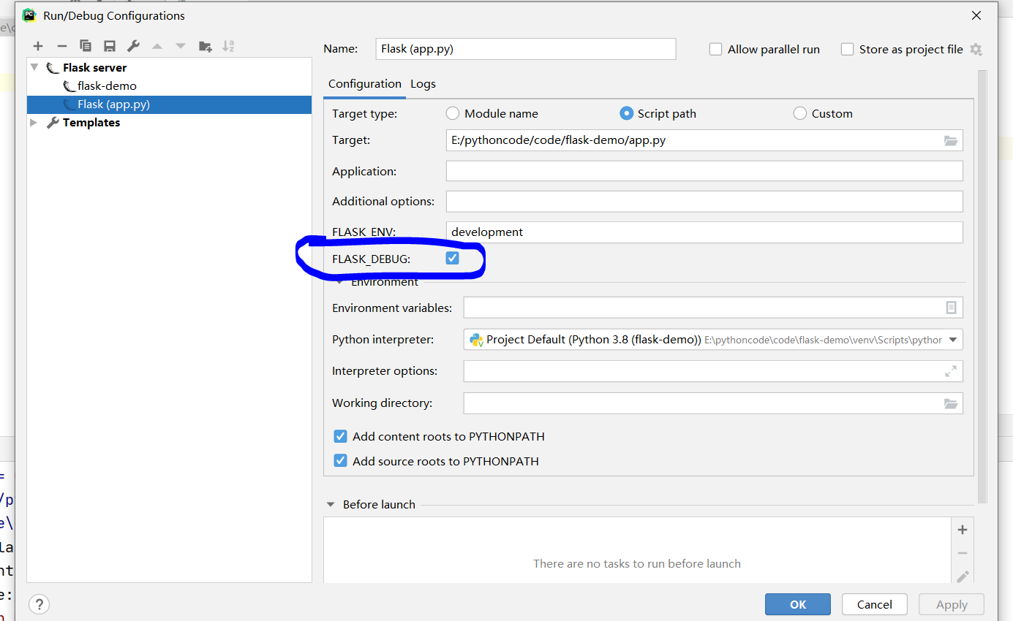The height and width of the screenshot is (621, 1013).
Task: Open help with the question mark button
Action: coord(39,604)
